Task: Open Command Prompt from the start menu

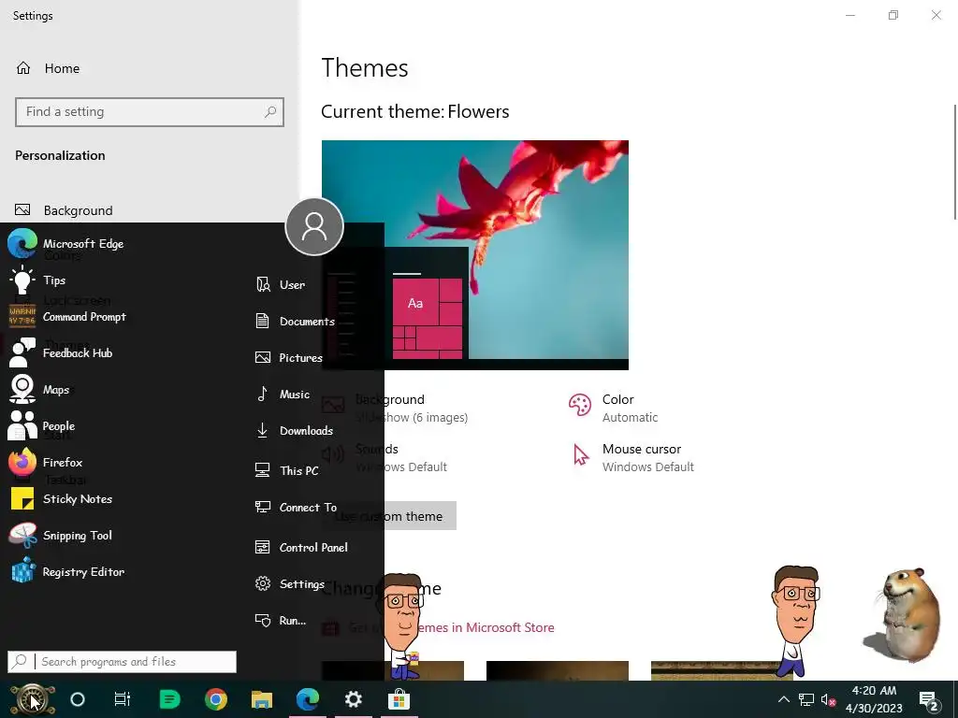Action: 67,317
